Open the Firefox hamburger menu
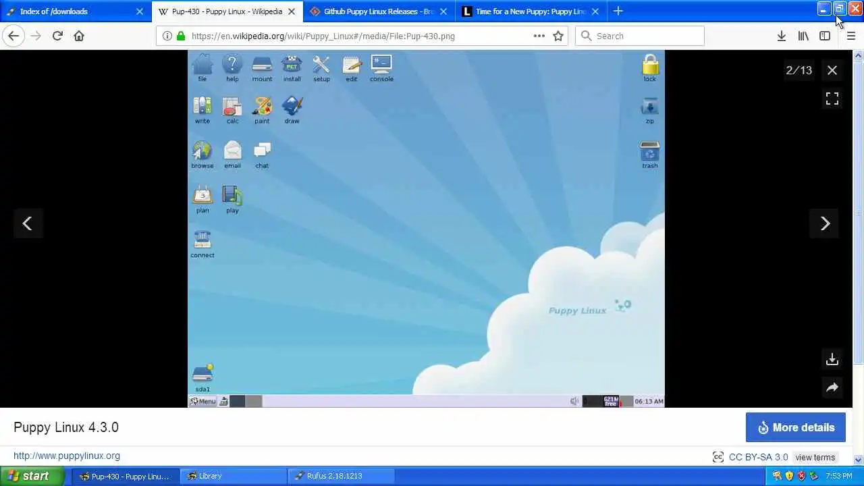 (850, 36)
